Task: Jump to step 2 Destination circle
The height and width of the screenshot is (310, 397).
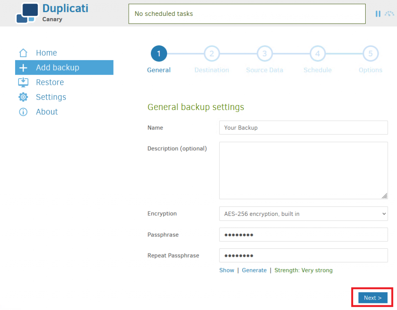Action: pyautogui.click(x=212, y=53)
